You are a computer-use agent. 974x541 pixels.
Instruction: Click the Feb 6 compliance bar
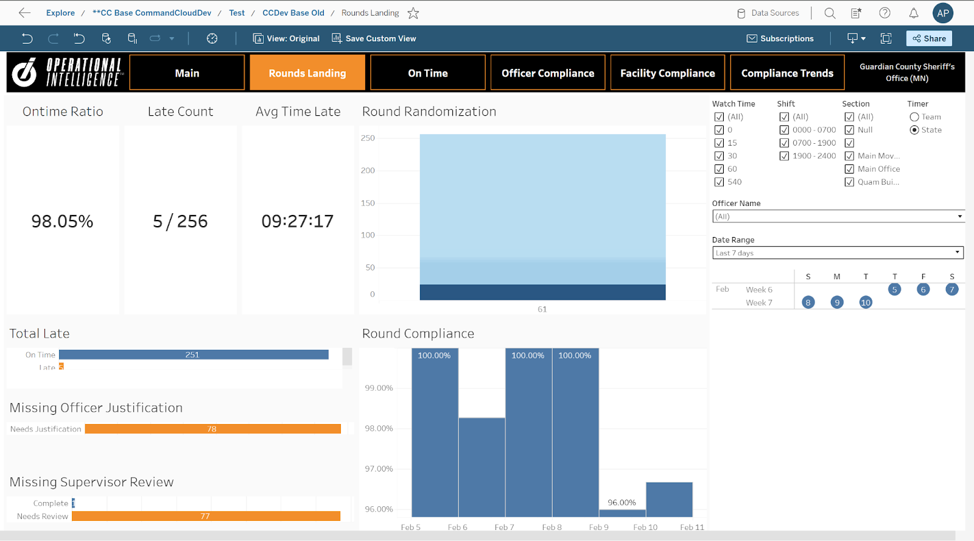[482, 467]
